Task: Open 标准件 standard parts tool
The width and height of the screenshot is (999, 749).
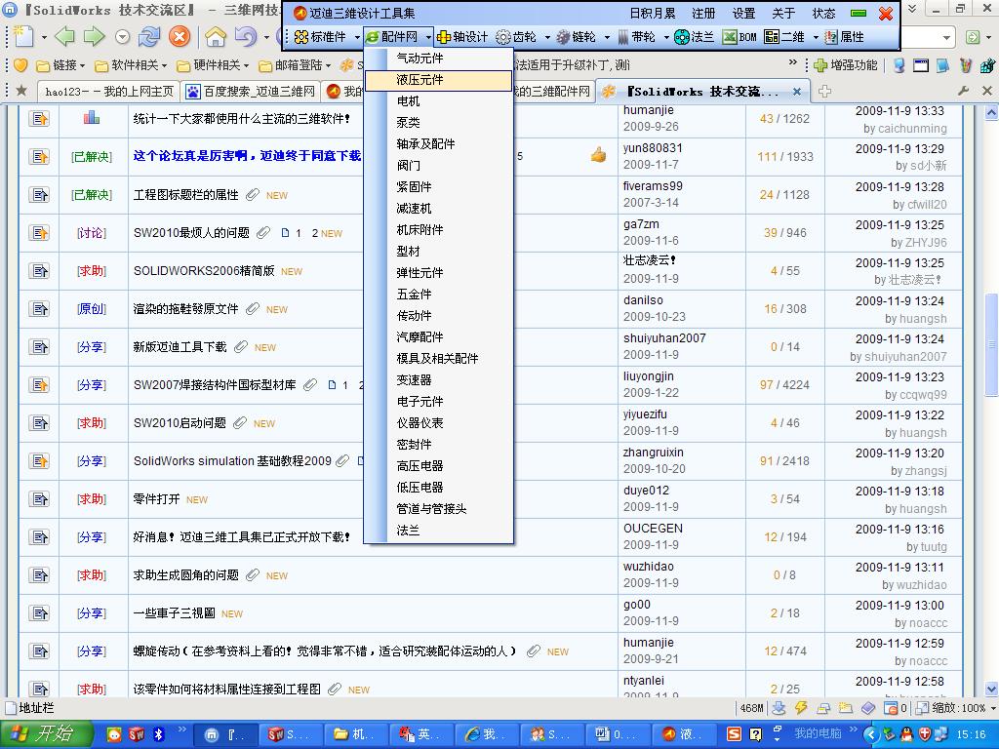Action: click(x=320, y=37)
